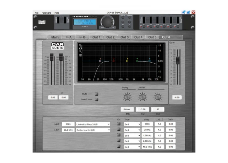Viewport: 228px width, 163px height.
Task: Click the T label icon in EQ graph
Action: (x=80, y=55)
